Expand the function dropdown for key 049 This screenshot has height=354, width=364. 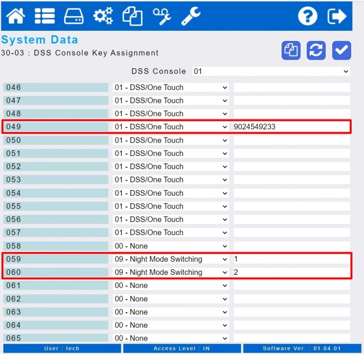pyautogui.click(x=171, y=127)
